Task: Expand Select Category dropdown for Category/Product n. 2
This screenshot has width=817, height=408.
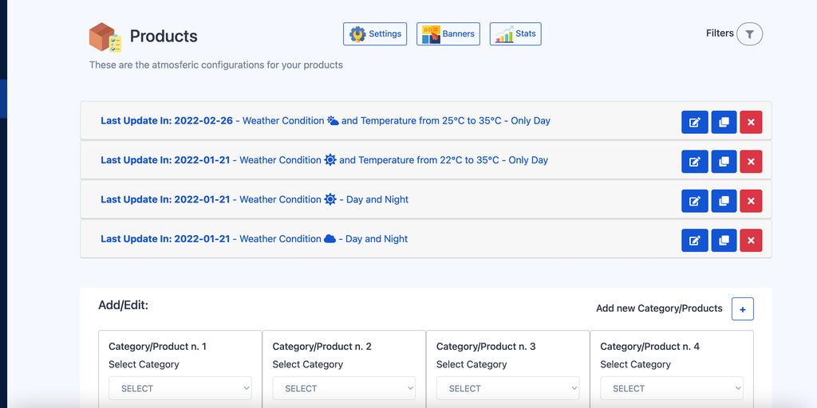Action: (x=344, y=388)
